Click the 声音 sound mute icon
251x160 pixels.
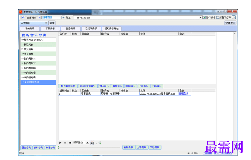click(x=92, y=143)
